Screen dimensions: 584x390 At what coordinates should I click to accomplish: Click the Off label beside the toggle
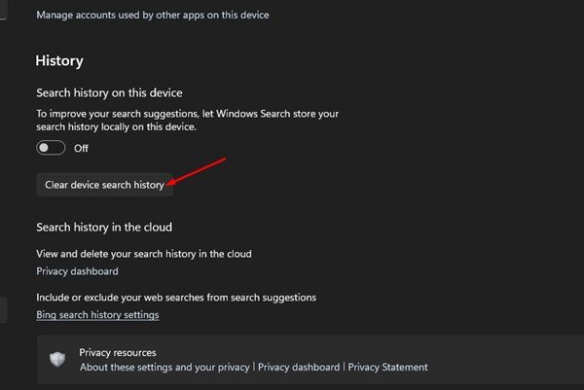81,148
